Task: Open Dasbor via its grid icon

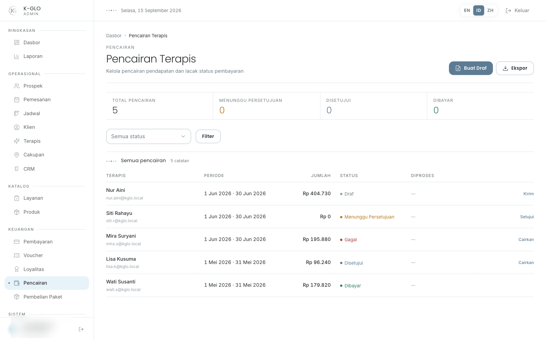Action: pyautogui.click(x=17, y=42)
